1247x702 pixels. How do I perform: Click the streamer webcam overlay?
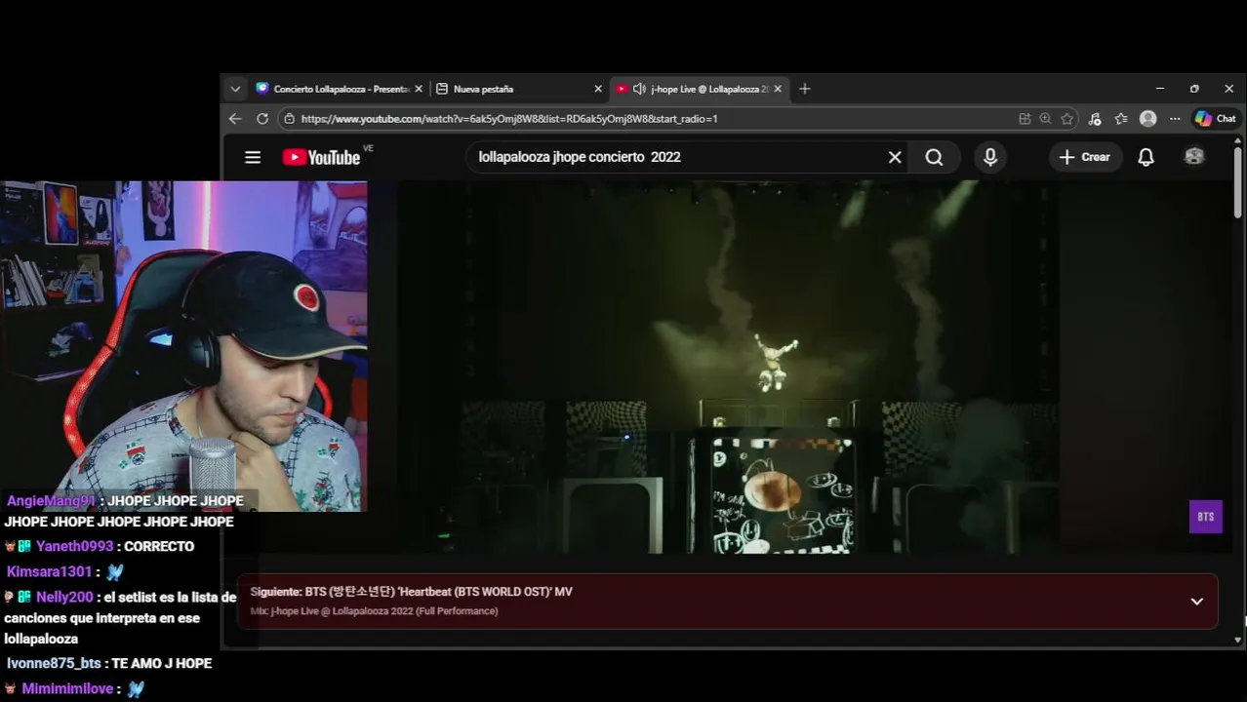[183, 346]
